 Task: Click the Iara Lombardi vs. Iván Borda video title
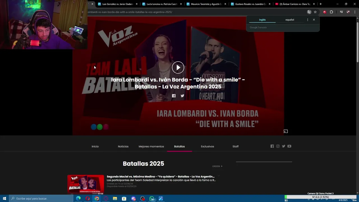coord(178,83)
